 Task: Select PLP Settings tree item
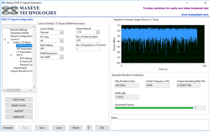click(26, 58)
